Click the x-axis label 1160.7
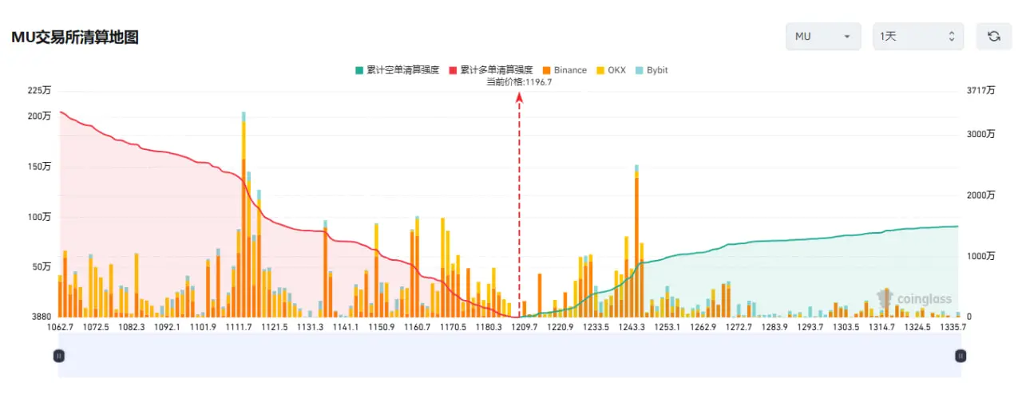Image resolution: width=1022 pixels, height=410 pixels. (418, 327)
